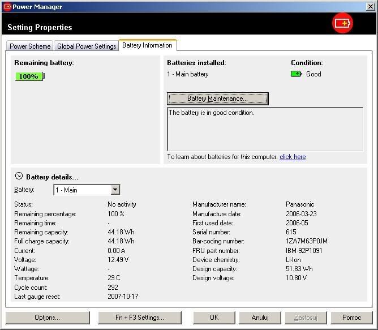Click the Battery Maintenance button
378x330 pixels.
click(x=217, y=98)
